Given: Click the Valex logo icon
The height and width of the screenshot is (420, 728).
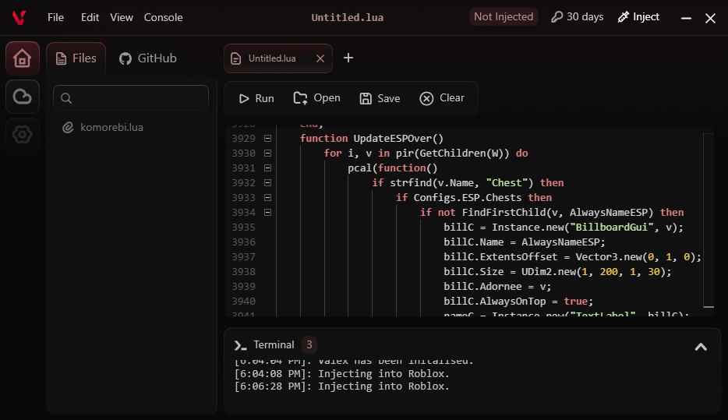Looking at the screenshot, I should pyautogui.click(x=19, y=18).
